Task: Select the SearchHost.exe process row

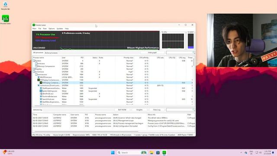Action: 113,99
